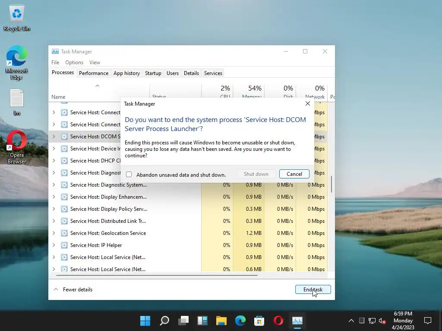Click the gear icon for Service Host: Distributed Link
This screenshot has height=331, width=442.
pyautogui.click(x=64, y=221)
